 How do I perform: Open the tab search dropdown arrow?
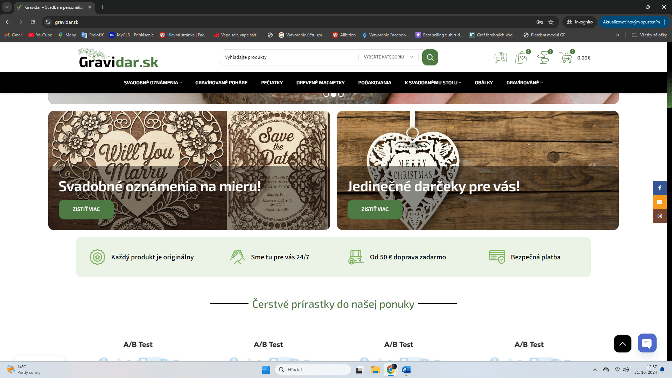(x=7, y=7)
